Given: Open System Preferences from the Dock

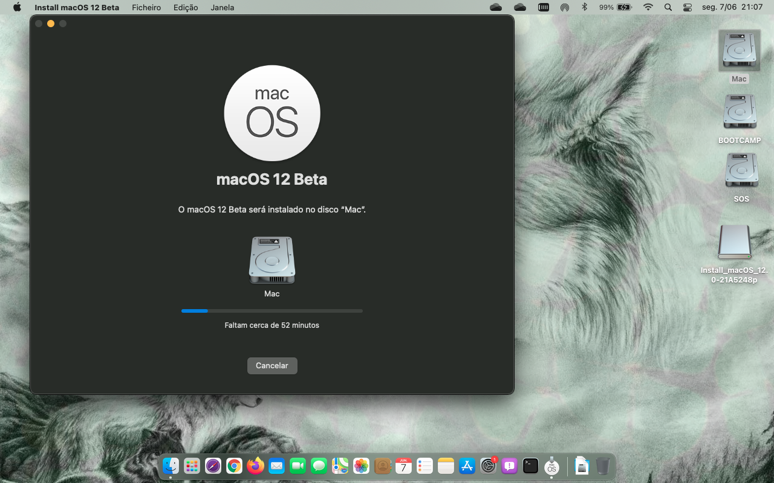Looking at the screenshot, I should point(489,465).
